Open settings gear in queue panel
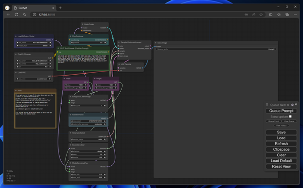The width and height of the screenshot is (303, 188). coord(292,105)
